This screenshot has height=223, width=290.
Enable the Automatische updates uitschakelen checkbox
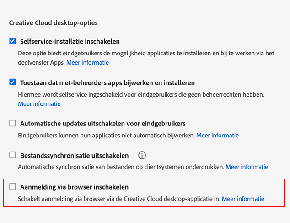click(13, 124)
